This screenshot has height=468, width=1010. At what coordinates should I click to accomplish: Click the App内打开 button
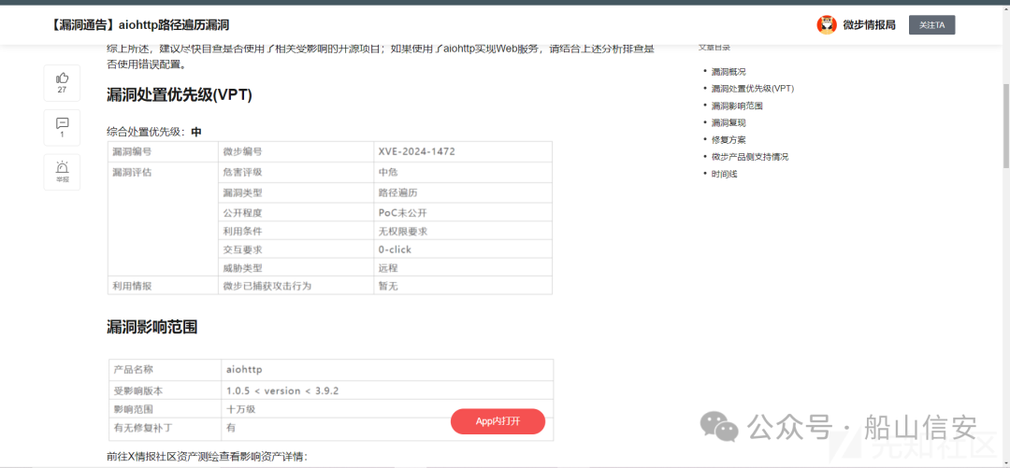pyautogui.click(x=498, y=421)
